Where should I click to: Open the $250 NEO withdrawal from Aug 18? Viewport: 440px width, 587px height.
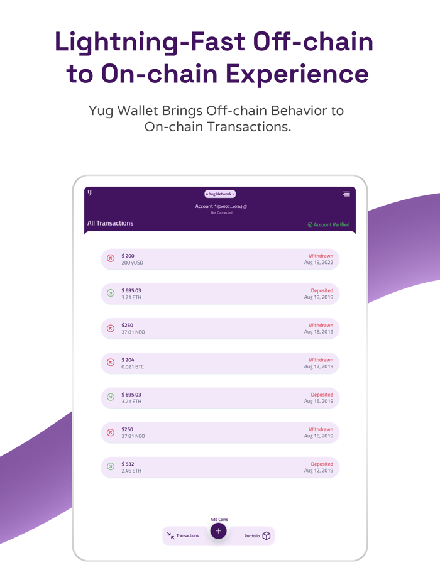click(220, 329)
